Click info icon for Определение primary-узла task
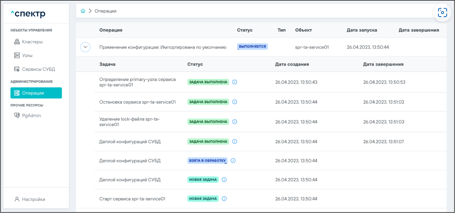Screen dimensions: 455x213 point(235,82)
